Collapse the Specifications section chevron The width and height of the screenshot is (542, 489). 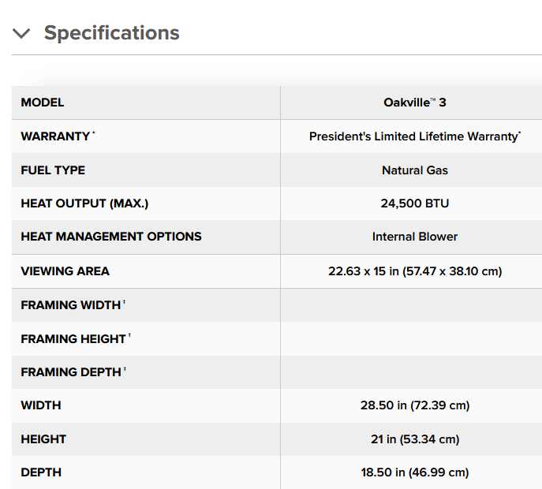click(x=21, y=33)
